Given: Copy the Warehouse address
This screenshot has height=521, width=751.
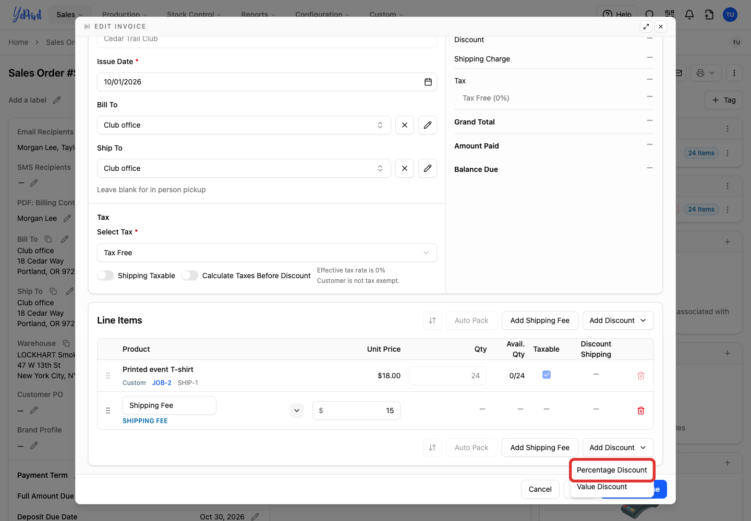Looking at the screenshot, I should tap(66, 343).
